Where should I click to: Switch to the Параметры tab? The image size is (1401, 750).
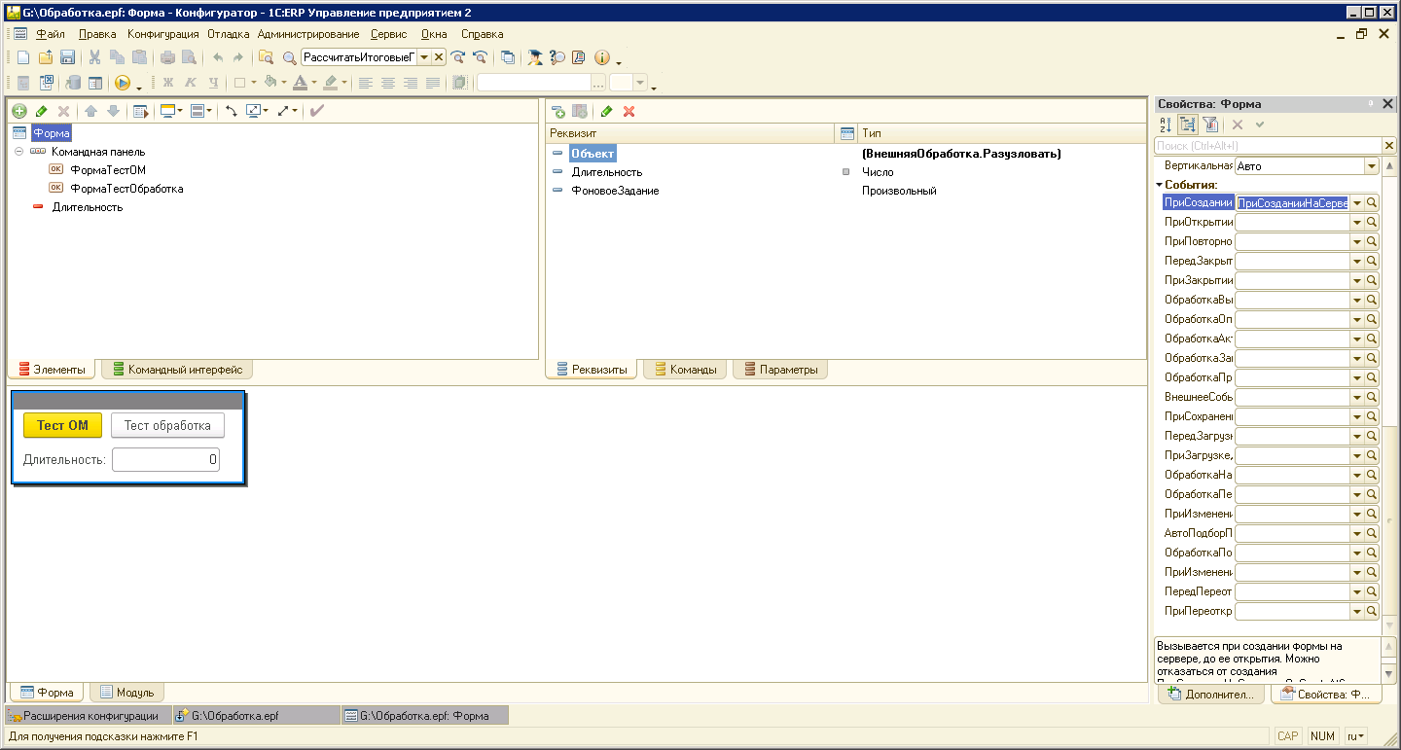[x=779, y=370]
